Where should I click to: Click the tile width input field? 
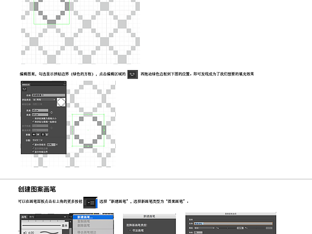click(x=40, y=110)
